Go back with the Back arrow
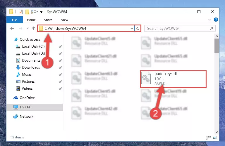This screenshot has height=146, width=225. coord(12,28)
